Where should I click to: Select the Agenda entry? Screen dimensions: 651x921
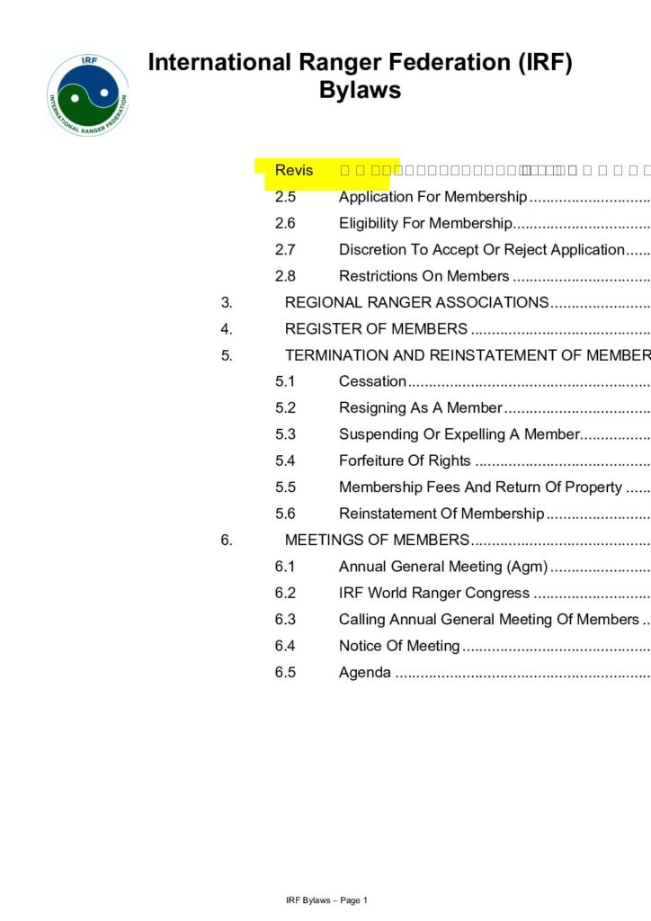click(364, 673)
